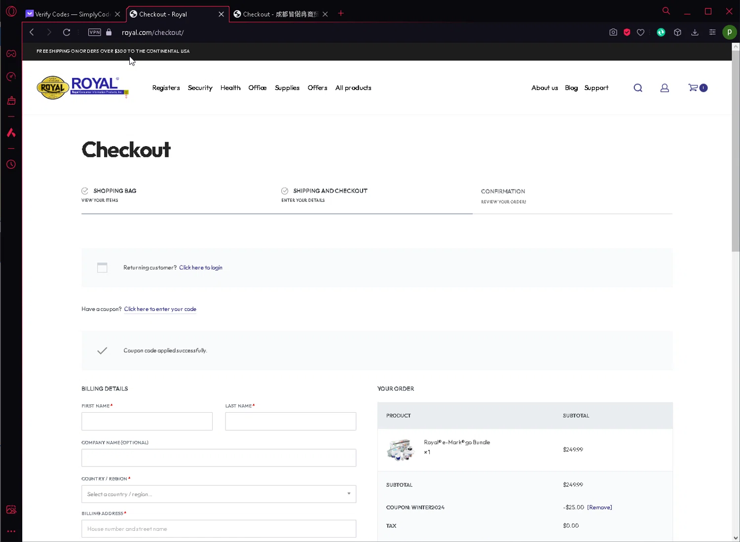Screen dimensions: 740x542
Task: Click the scrollbar down arrow
Action: coord(736,538)
